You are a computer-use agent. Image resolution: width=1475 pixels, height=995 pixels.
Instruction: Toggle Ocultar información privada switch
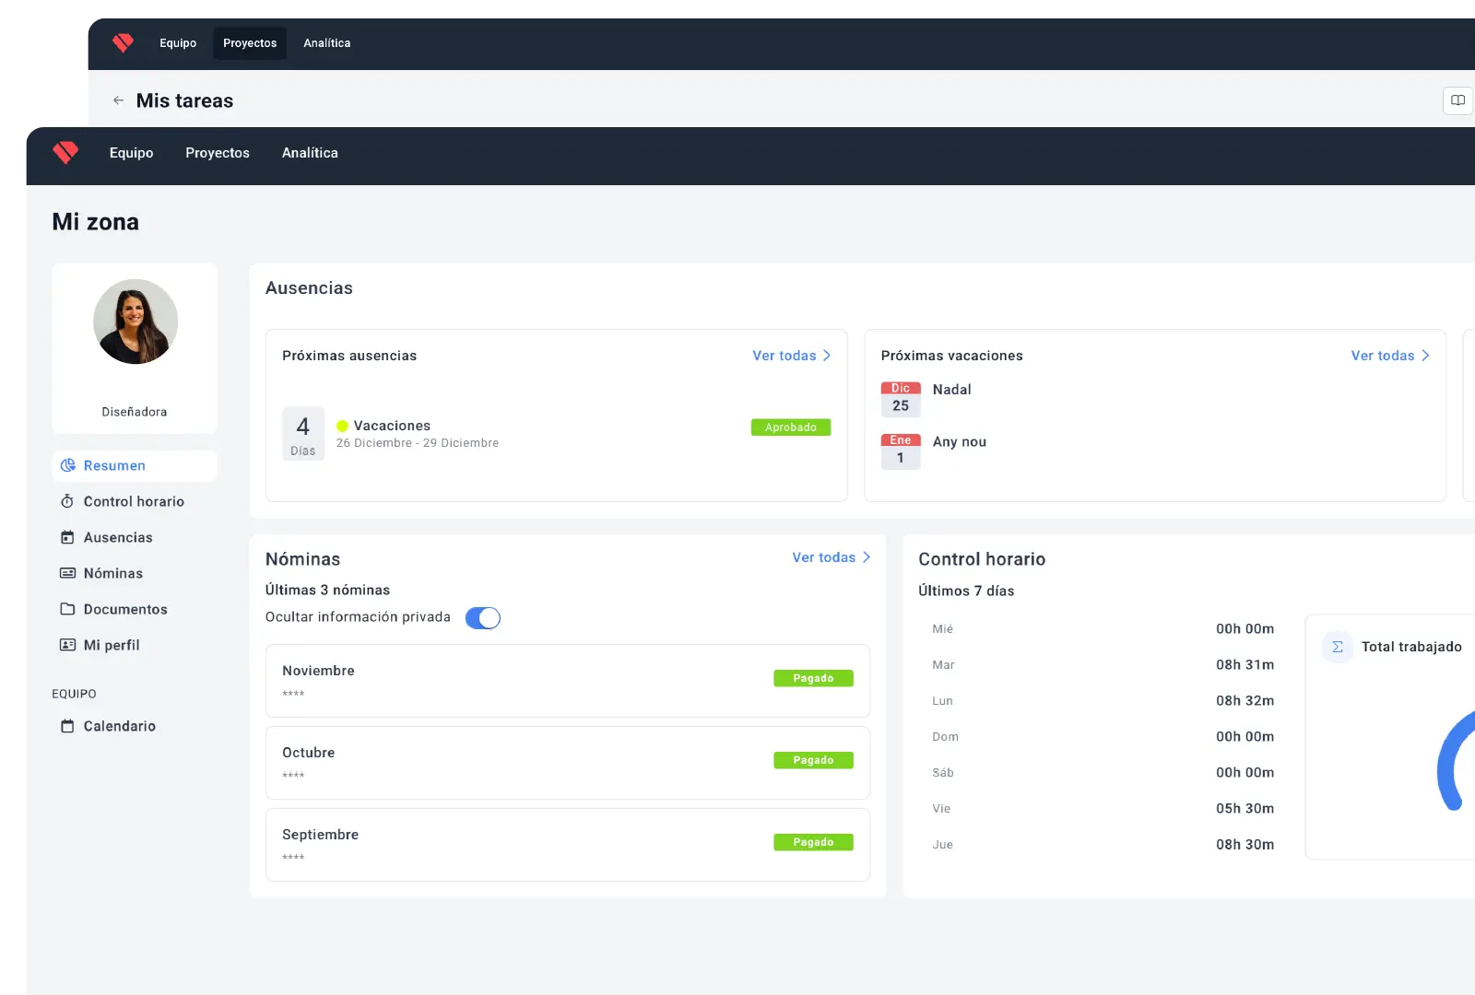coord(483,618)
